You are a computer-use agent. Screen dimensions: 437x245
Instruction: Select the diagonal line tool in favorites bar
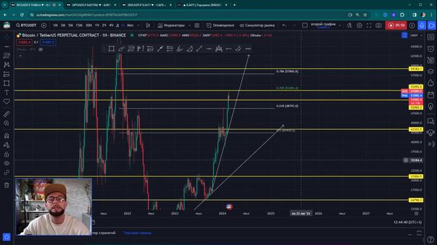tap(199, 49)
